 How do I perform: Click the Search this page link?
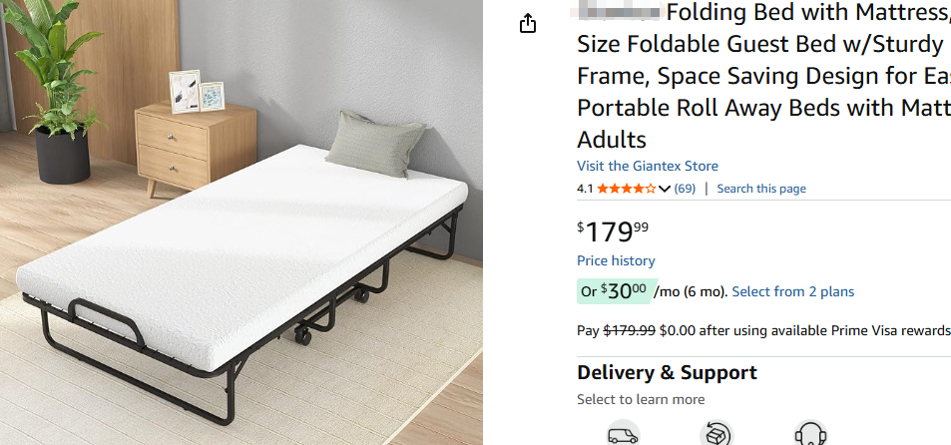(760, 189)
